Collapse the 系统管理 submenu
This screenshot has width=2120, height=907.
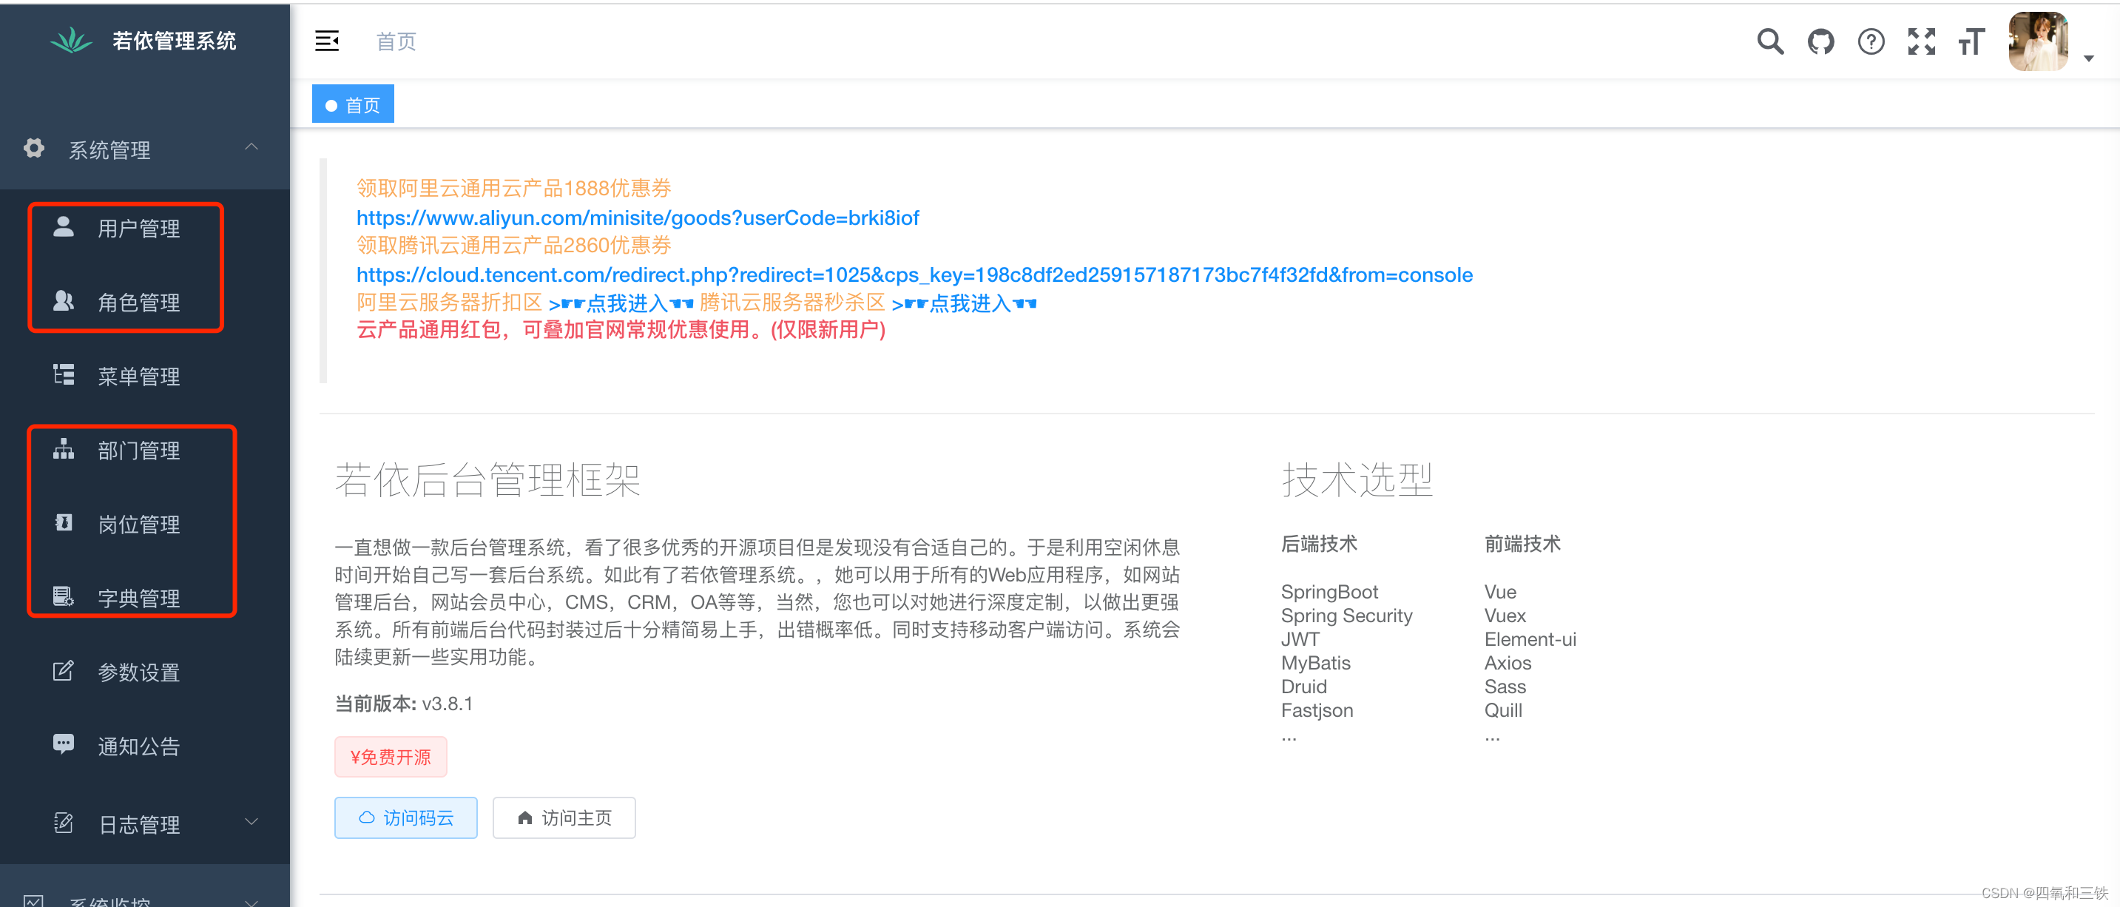pos(252,147)
